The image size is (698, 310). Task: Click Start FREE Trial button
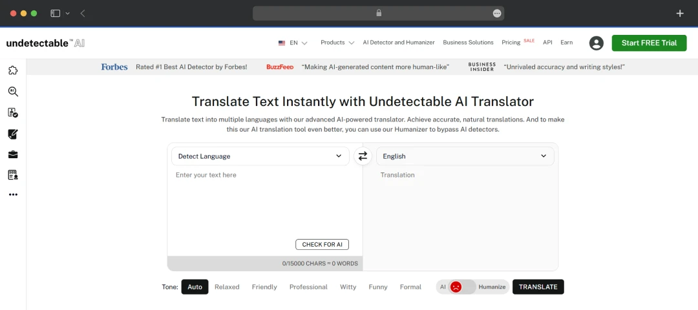click(649, 43)
